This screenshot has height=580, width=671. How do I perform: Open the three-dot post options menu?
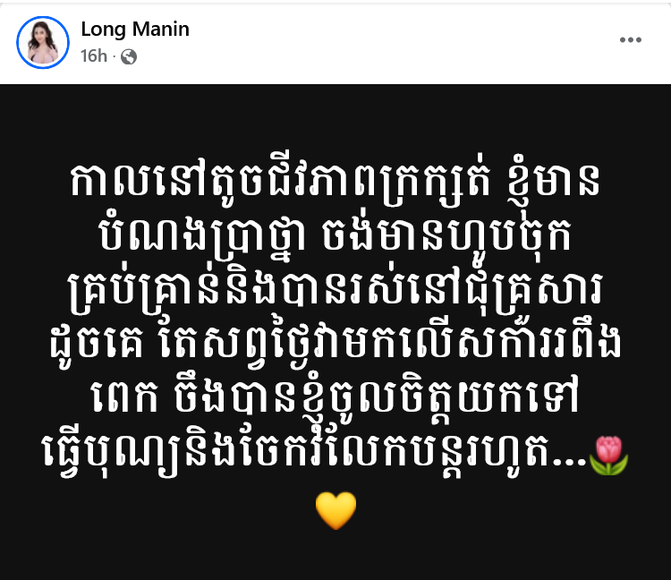(x=631, y=39)
